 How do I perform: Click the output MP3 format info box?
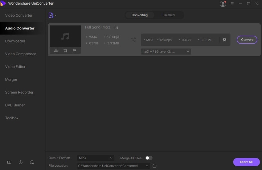point(186,40)
